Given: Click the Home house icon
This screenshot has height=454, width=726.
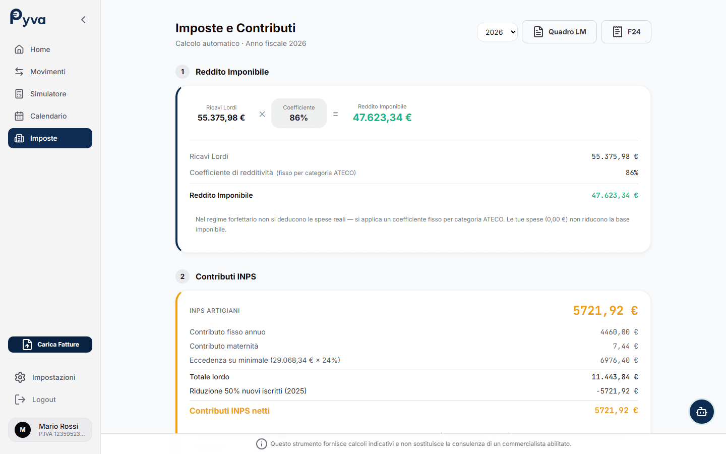Looking at the screenshot, I should (x=19, y=49).
